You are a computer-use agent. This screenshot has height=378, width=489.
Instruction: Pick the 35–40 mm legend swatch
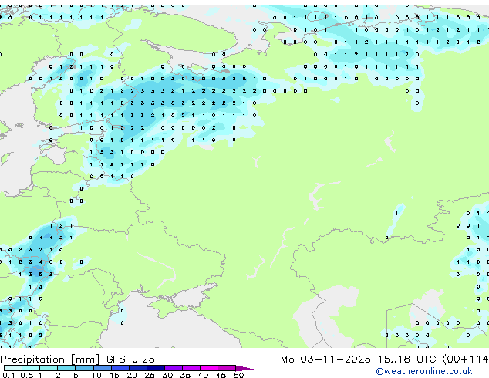[x=191, y=368]
